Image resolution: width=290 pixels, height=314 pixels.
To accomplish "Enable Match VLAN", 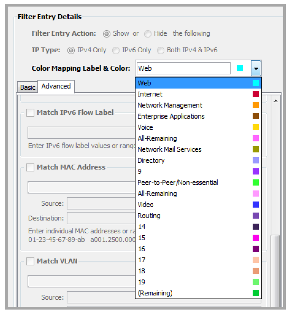I will click(x=30, y=261).
